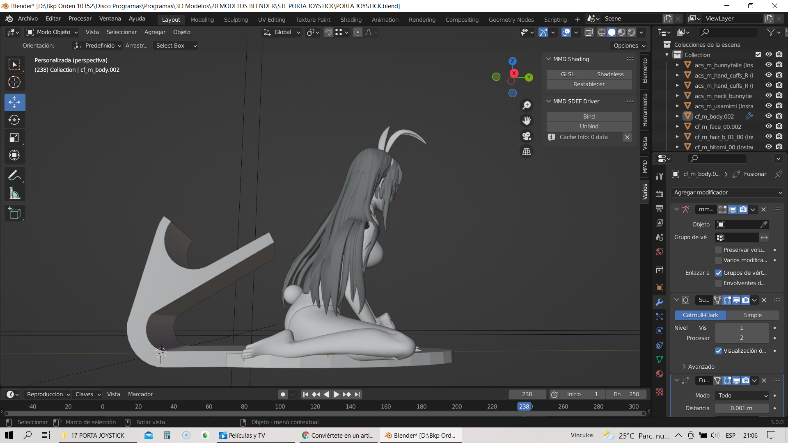Expand cf_m_hitomi_00 tree item
788x443 pixels.
point(677,147)
